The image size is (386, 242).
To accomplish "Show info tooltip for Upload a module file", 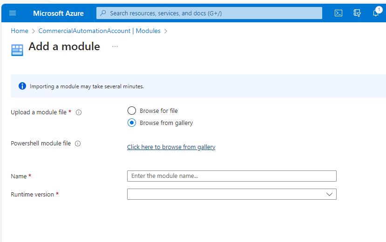I will [79, 112].
